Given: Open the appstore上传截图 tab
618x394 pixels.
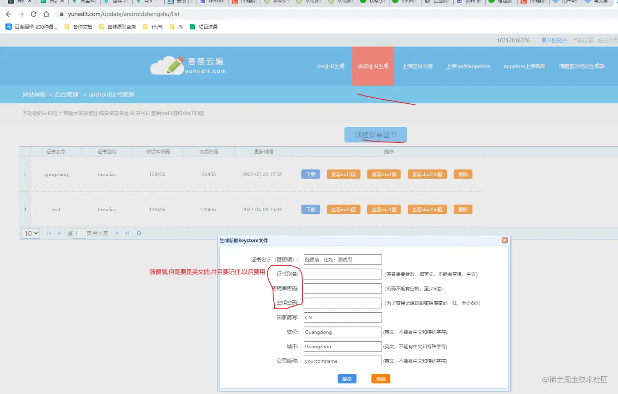Looking at the screenshot, I should (x=524, y=66).
